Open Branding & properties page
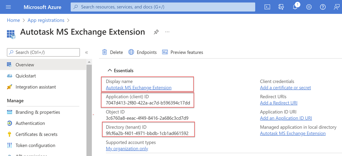The width and height of the screenshot is (342, 156). click(43, 112)
